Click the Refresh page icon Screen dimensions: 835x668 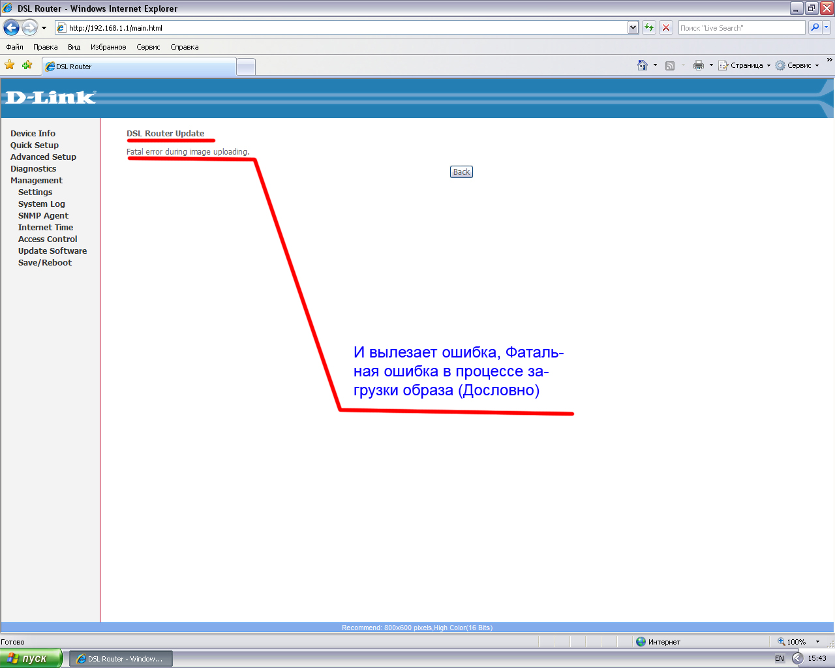click(x=648, y=27)
